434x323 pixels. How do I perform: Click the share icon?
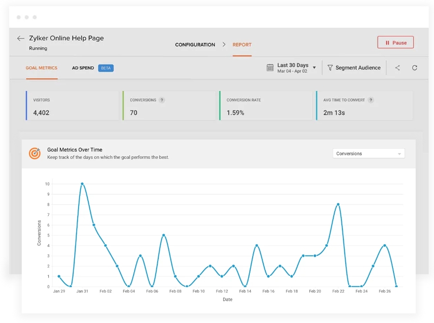397,68
